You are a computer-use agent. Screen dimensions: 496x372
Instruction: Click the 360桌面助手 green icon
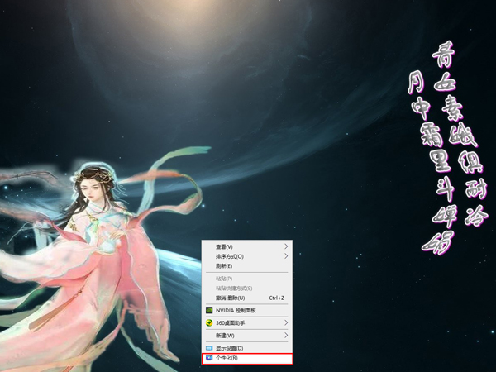209,322
